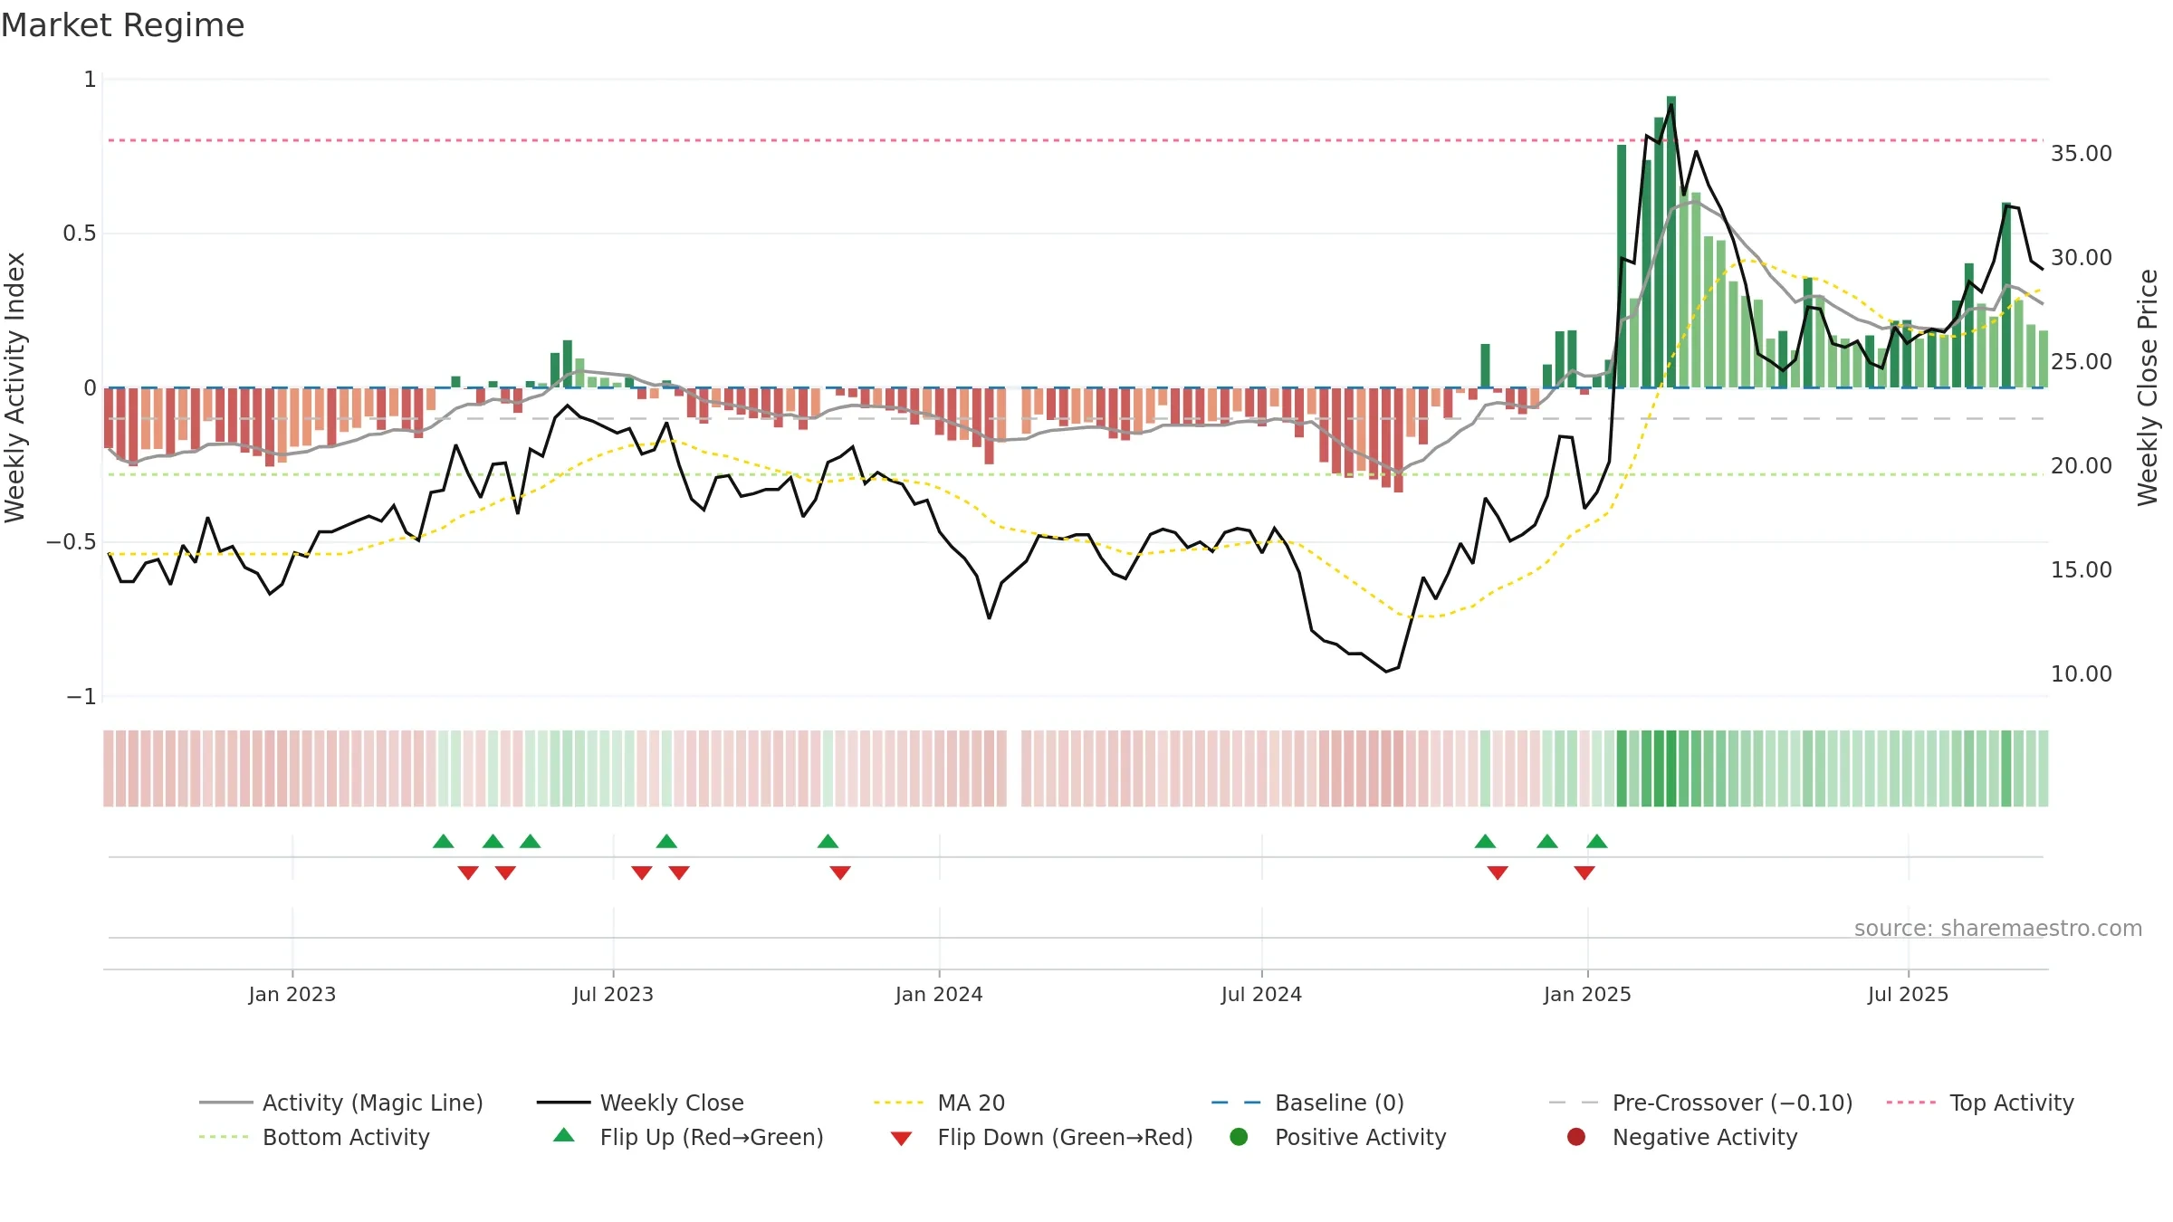Toggle the Bottom Activity legend entry
Image resolution: width=2173 pixels, height=1222 pixels.
314,1137
